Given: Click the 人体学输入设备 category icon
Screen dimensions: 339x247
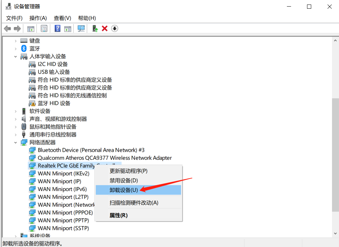Looking at the screenshot, I should 24,56.
